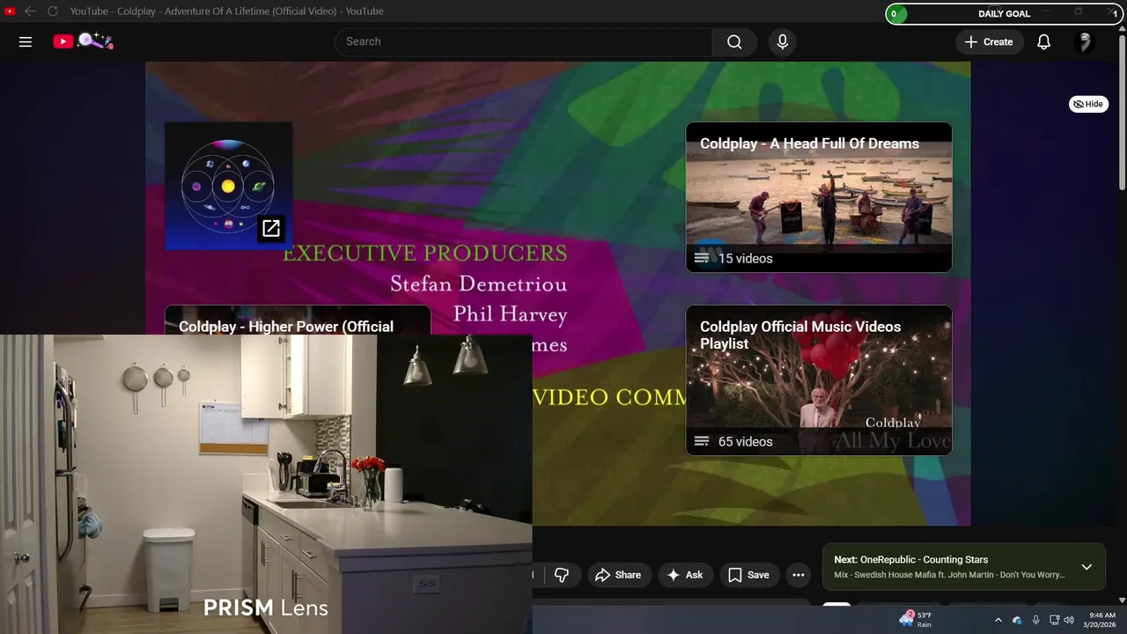Open the YouTube hamburger guide menu
This screenshot has height=634, width=1127.
[x=26, y=41]
